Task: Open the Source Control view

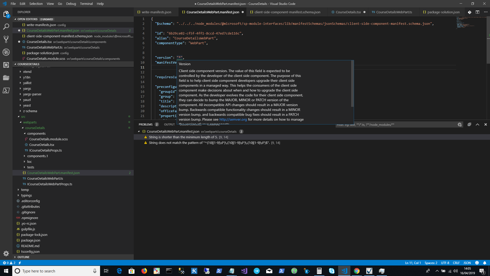Action: (x=6, y=39)
